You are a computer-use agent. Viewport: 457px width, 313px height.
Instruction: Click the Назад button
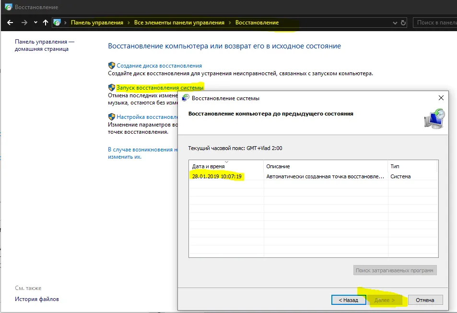(349, 300)
